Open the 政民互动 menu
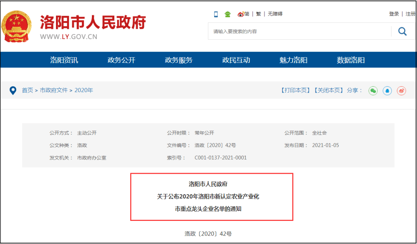This screenshot has width=417, height=244. pos(236,60)
